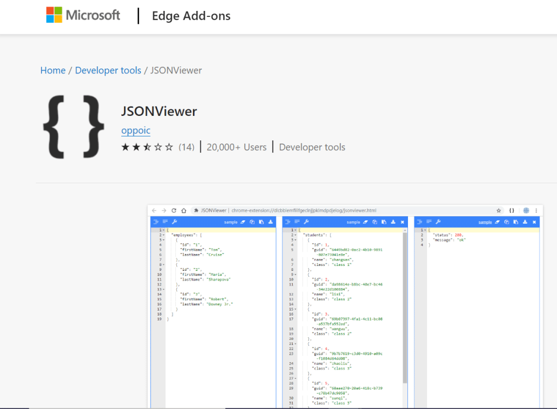
Task: Open the (14) reviews count
Action: click(187, 147)
